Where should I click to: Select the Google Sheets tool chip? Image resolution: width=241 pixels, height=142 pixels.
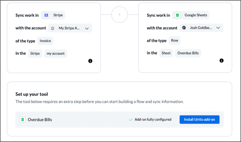coord(191,15)
